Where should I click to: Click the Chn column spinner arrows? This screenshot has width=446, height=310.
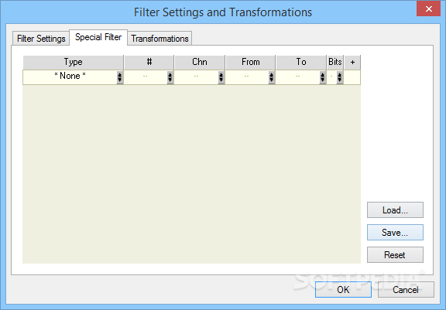point(221,77)
